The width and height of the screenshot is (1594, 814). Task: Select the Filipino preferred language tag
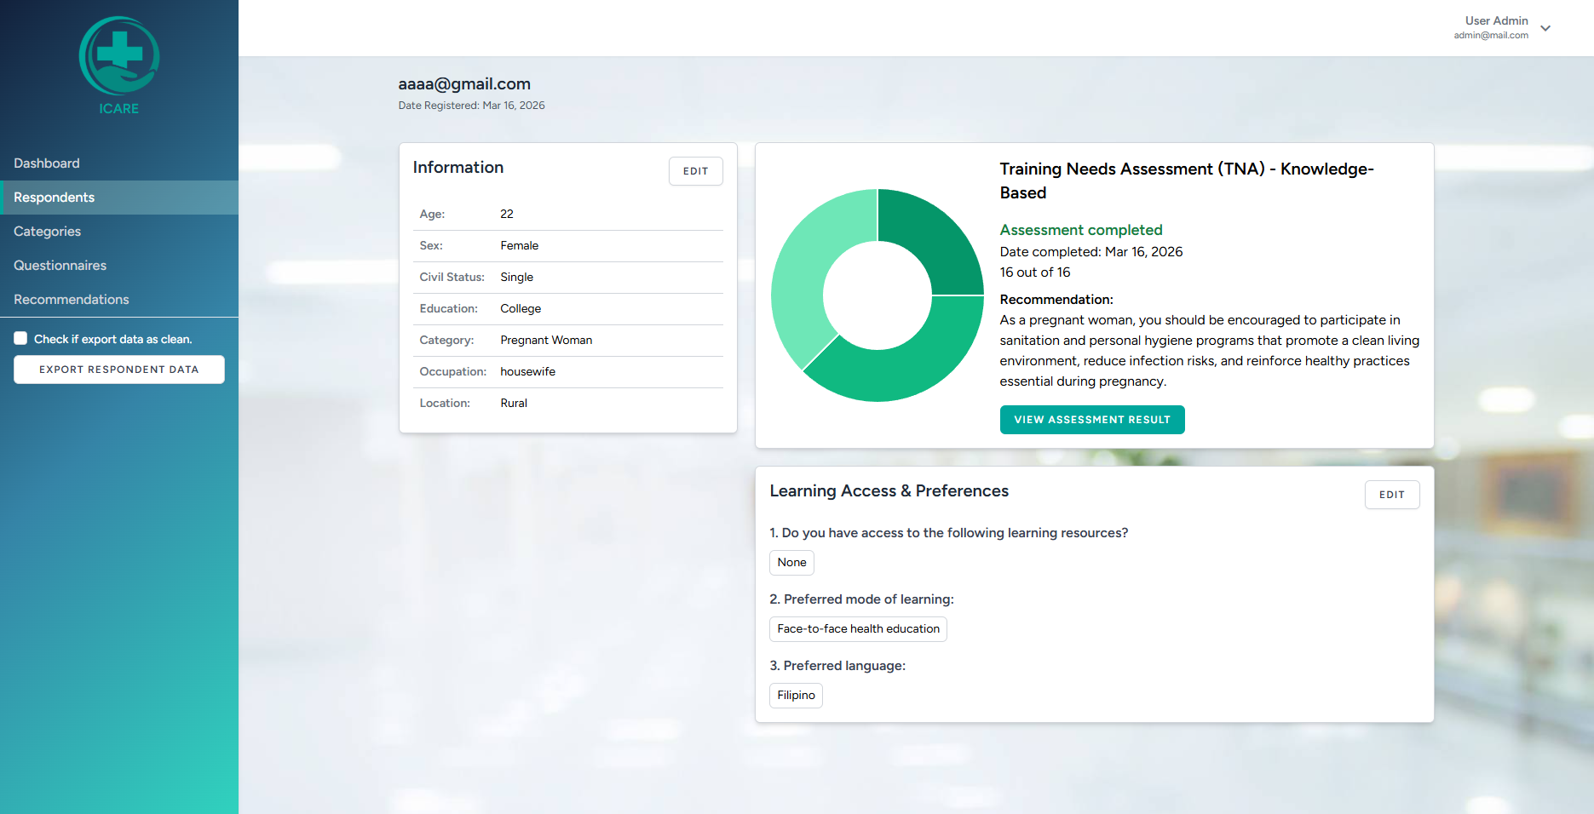[795, 695]
